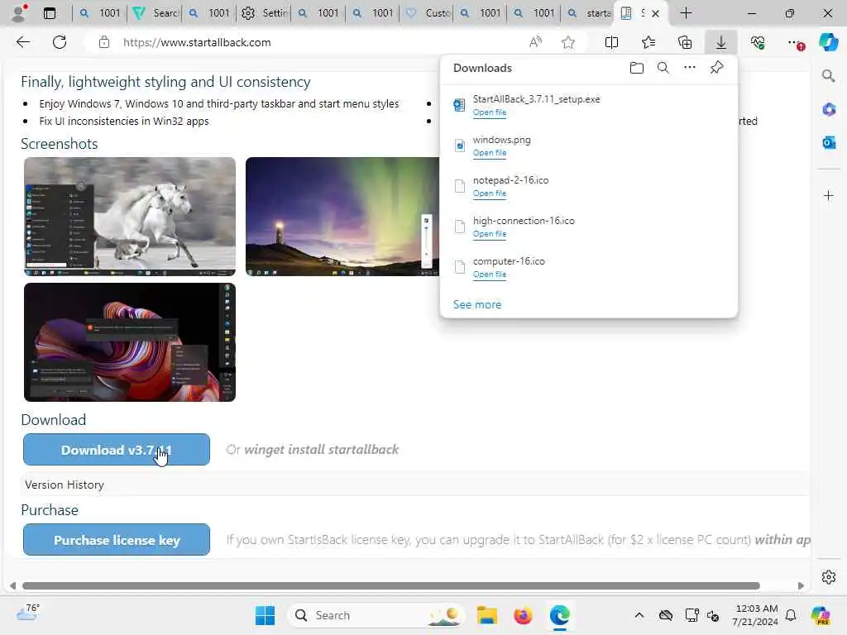Open file link under high-connection-16.ico

490,234
